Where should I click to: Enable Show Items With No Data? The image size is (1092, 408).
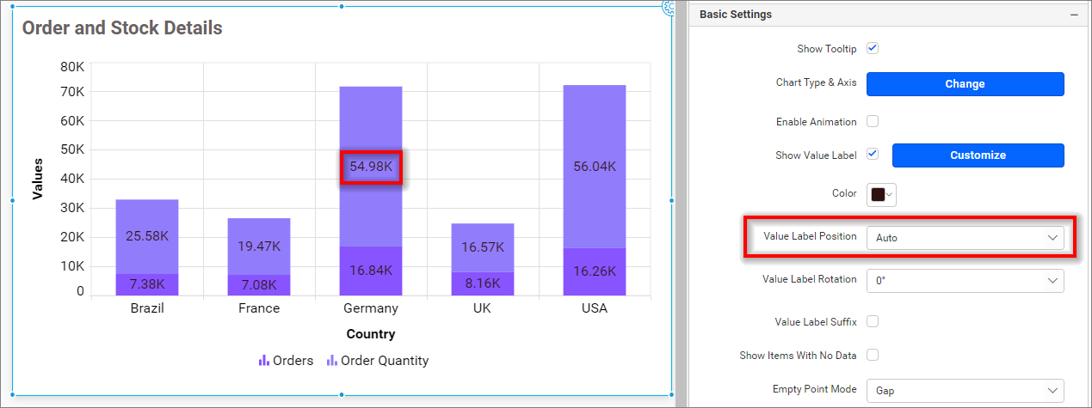point(873,355)
